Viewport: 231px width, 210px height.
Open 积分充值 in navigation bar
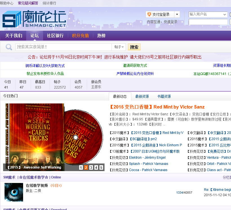click(x=81, y=36)
